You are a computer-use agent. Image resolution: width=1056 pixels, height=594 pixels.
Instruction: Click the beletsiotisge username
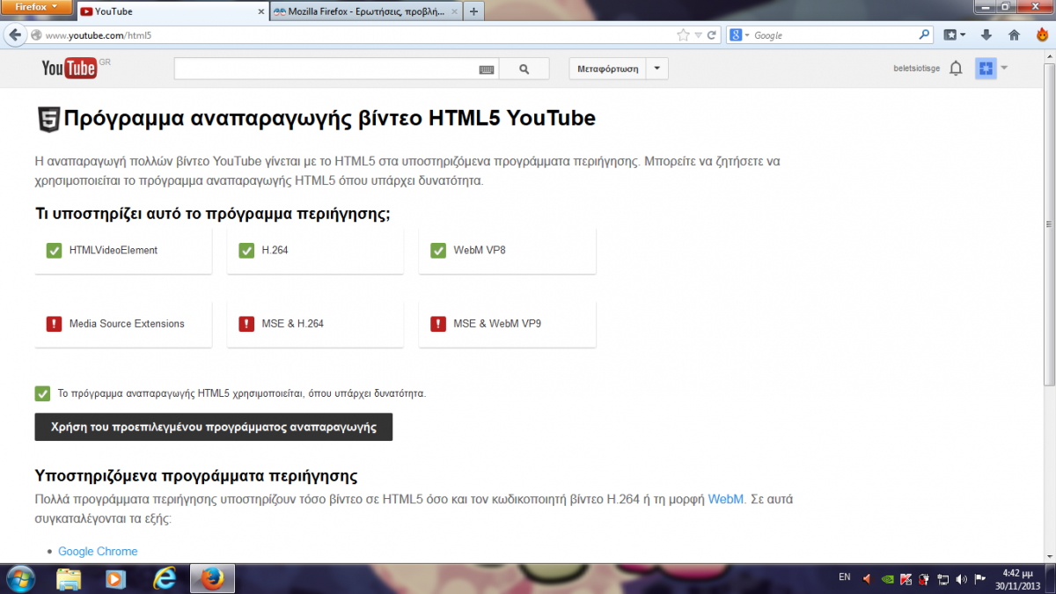tap(916, 69)
